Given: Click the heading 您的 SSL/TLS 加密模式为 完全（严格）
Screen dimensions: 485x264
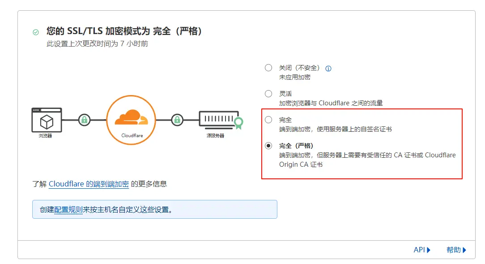Looking at the screenshot, I should coord(124,31).
